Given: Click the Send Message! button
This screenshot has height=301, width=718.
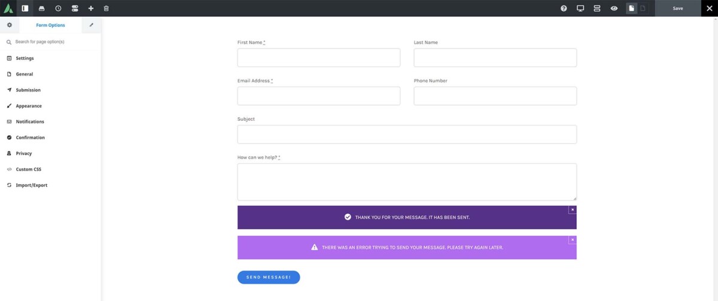Looking at the screenshot, I should click(269, 277).
